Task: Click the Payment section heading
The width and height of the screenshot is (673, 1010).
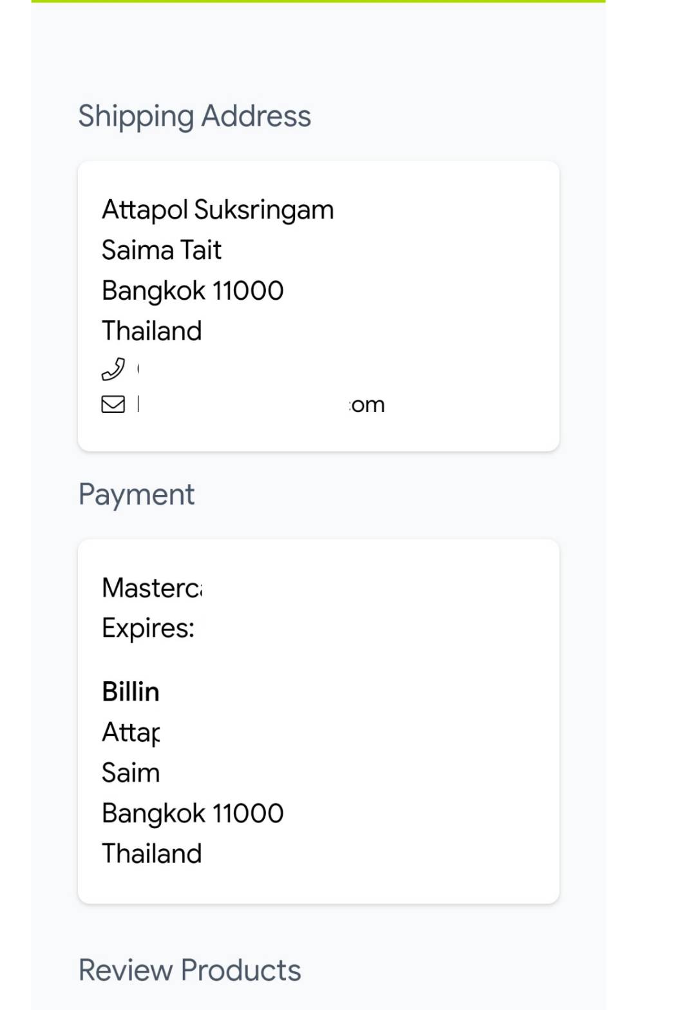Action: (x=136, y=495)
